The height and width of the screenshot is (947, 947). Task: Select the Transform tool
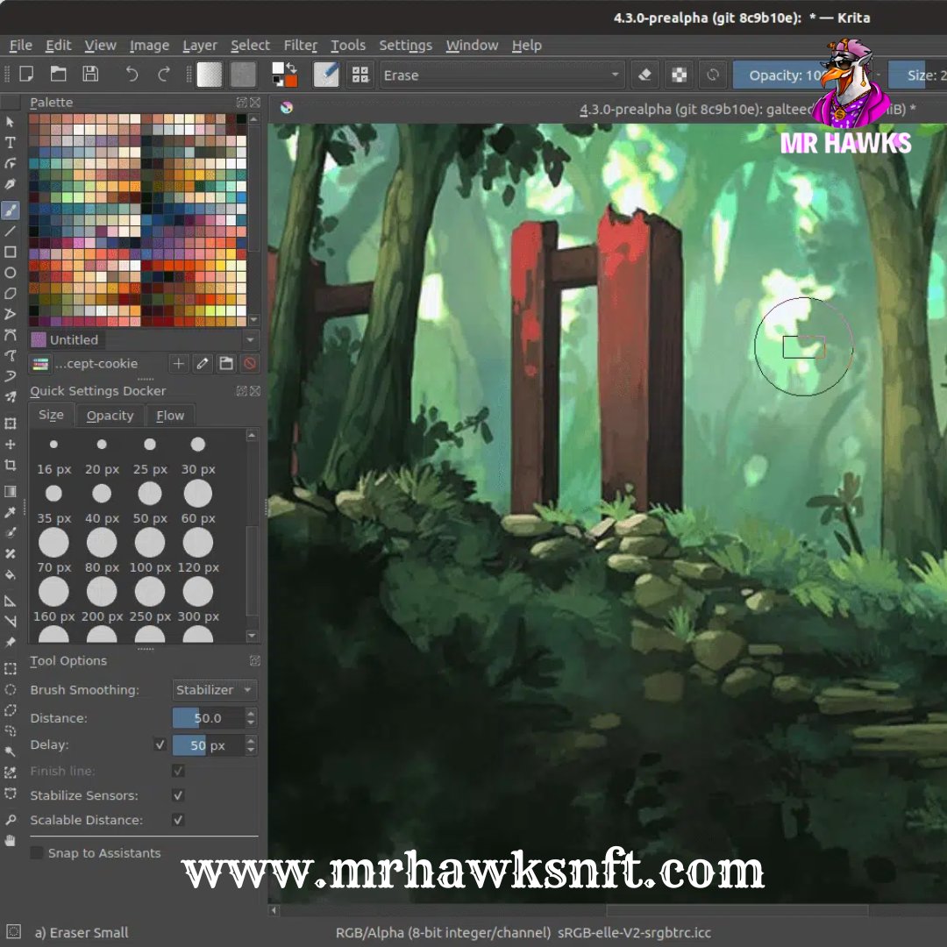click(11, 424)
